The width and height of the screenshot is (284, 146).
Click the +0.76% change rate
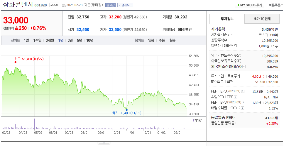[38, 28]
